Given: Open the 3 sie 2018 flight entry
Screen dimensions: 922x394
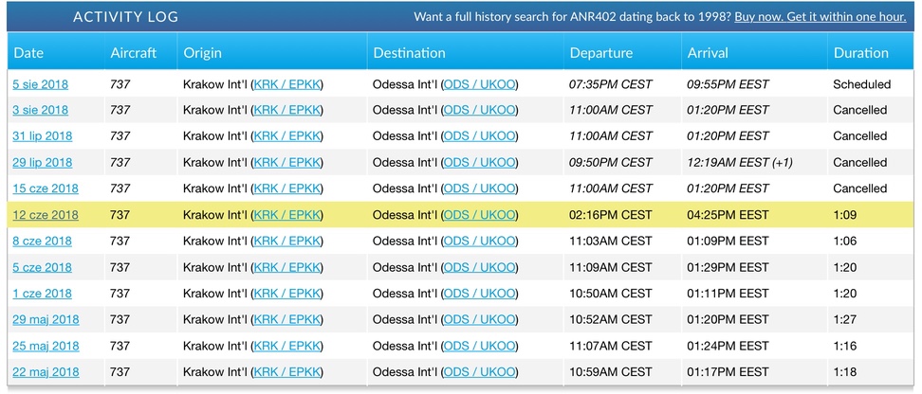Looking at the screenshot, I should [41, 110].
